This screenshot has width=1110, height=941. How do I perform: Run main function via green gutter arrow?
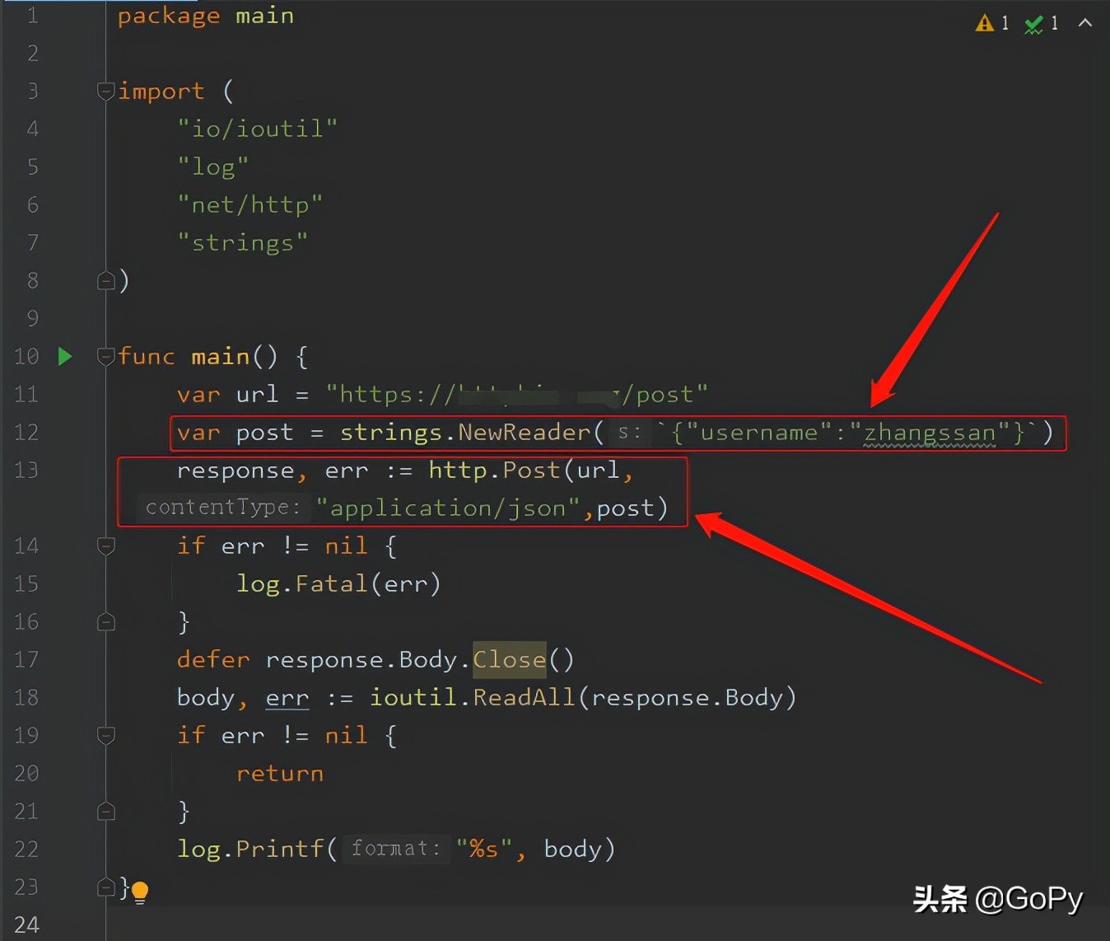click(x=65, y=356)
